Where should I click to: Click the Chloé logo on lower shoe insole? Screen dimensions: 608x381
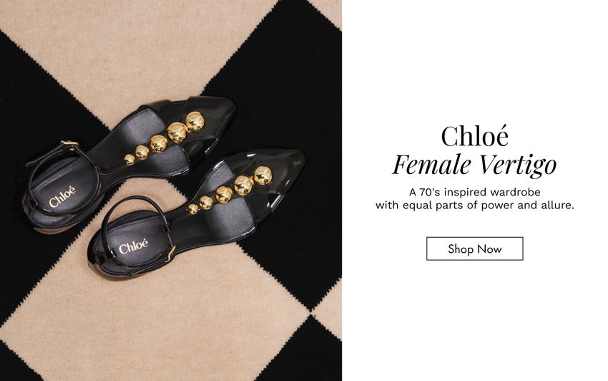click(133, 247)
